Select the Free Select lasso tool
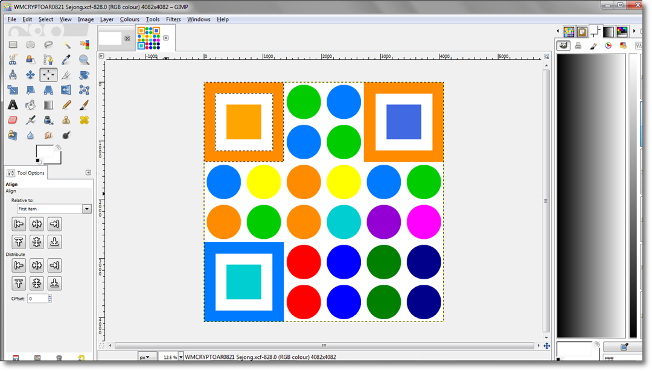 pyautogui.click(x=48, y=45)
